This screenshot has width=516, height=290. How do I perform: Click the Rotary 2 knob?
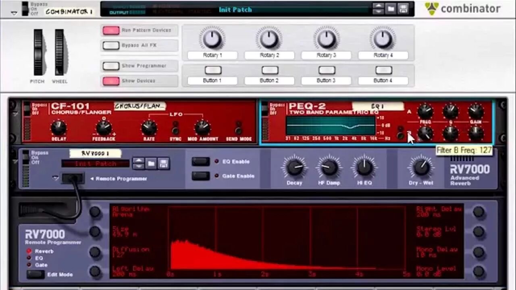269,39
